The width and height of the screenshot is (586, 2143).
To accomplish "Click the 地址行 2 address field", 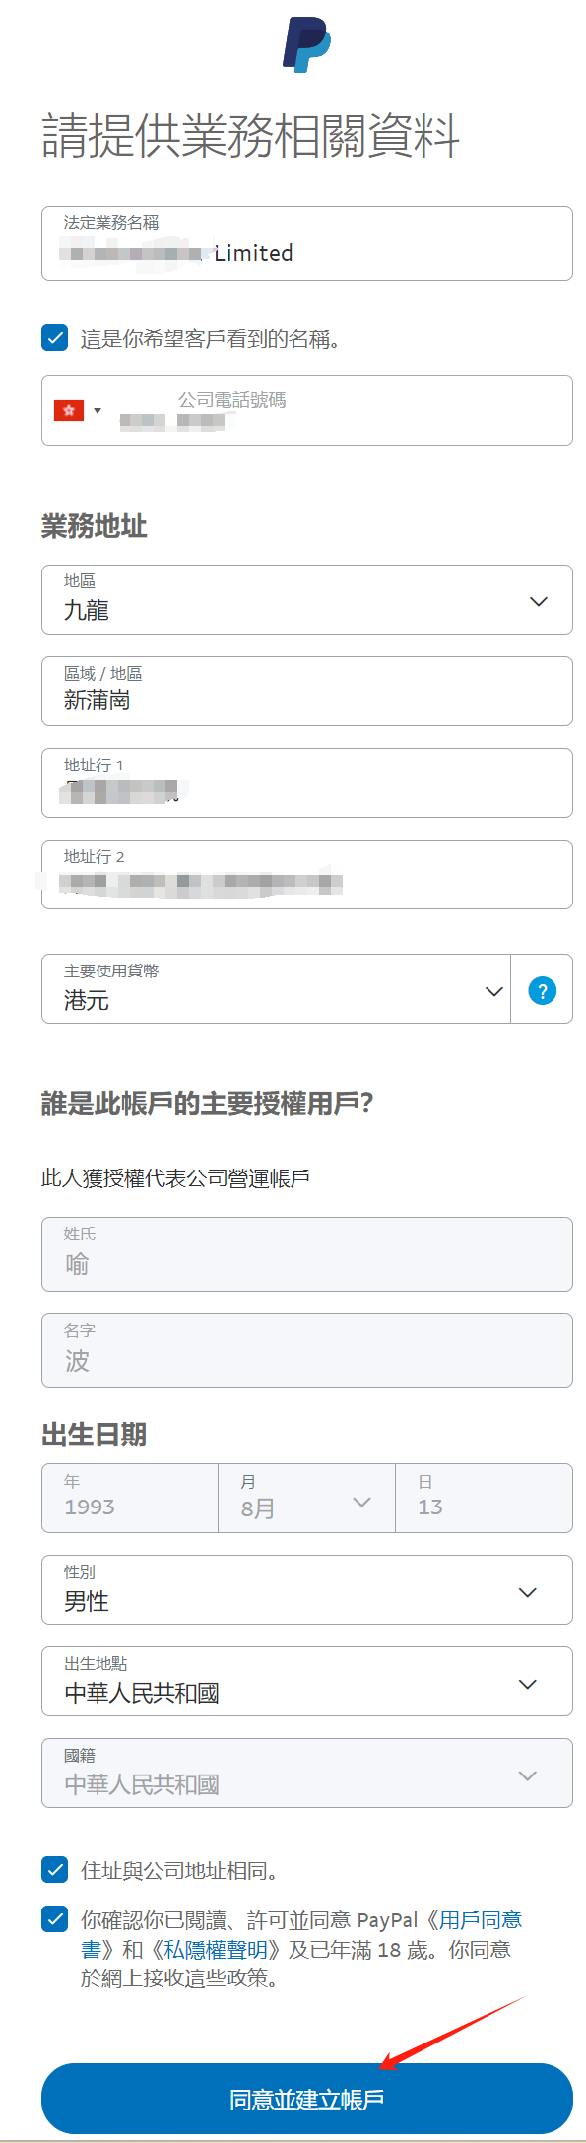I will [306, 875].
